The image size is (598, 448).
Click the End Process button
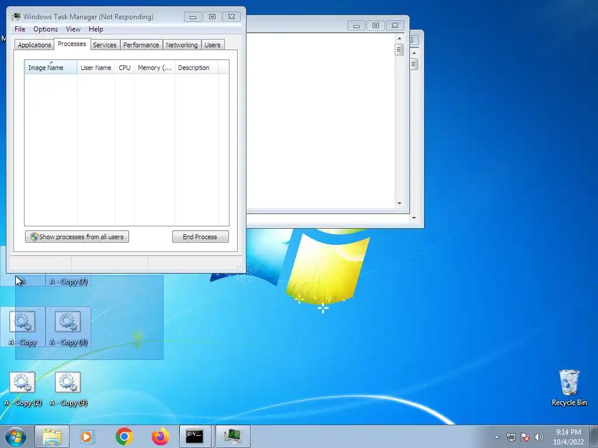tap(200, 237)
